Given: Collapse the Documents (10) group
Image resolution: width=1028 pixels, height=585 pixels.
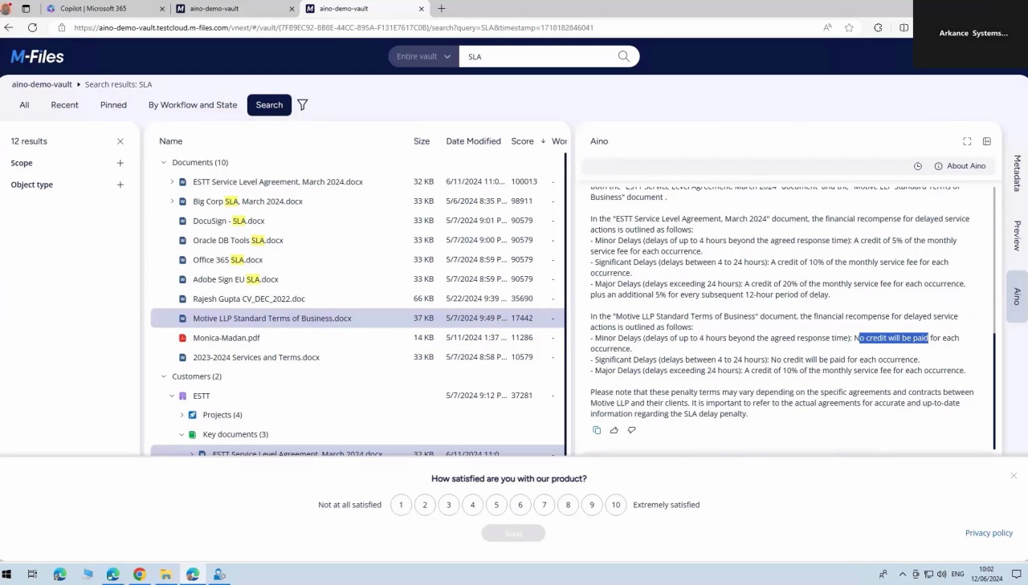Looking at the screenshot, I should tap(164, 162).
